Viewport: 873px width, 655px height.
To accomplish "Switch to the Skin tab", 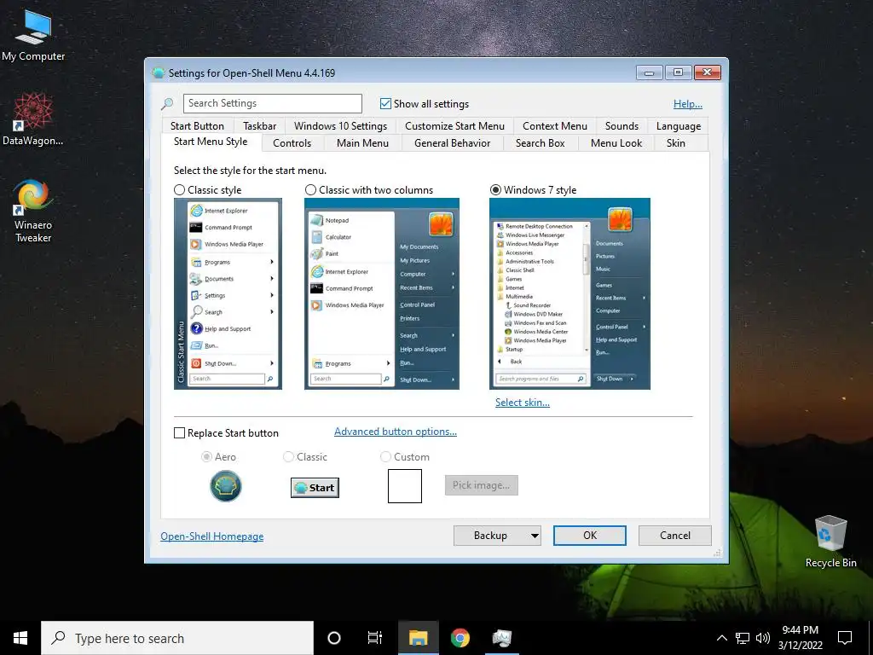I will [x=676, y=143].
